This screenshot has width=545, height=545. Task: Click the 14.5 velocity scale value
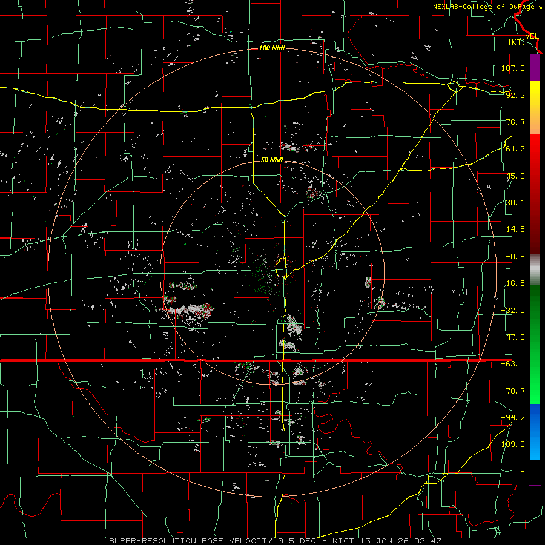515,230
